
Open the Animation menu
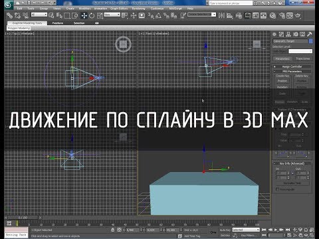(100, 9)
